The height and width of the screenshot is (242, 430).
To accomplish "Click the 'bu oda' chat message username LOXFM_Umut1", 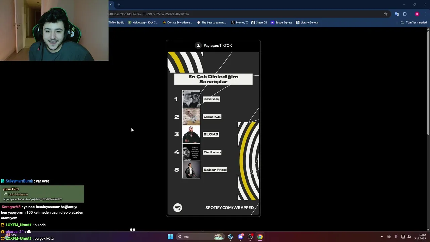I will (18, 225).
